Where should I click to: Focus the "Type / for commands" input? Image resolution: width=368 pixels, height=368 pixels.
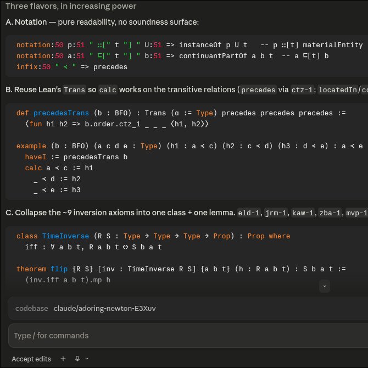[188, 336]
